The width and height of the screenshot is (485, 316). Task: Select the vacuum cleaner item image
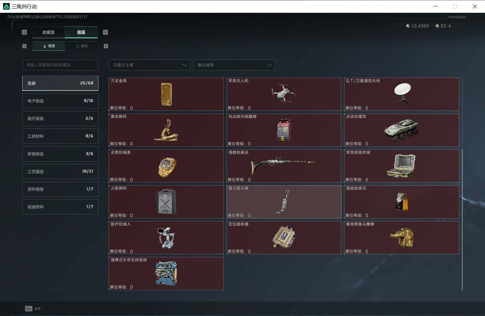tap(283, 202)
